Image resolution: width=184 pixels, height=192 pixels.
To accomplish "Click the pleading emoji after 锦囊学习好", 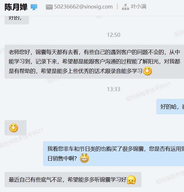I will tap(131, 180).
